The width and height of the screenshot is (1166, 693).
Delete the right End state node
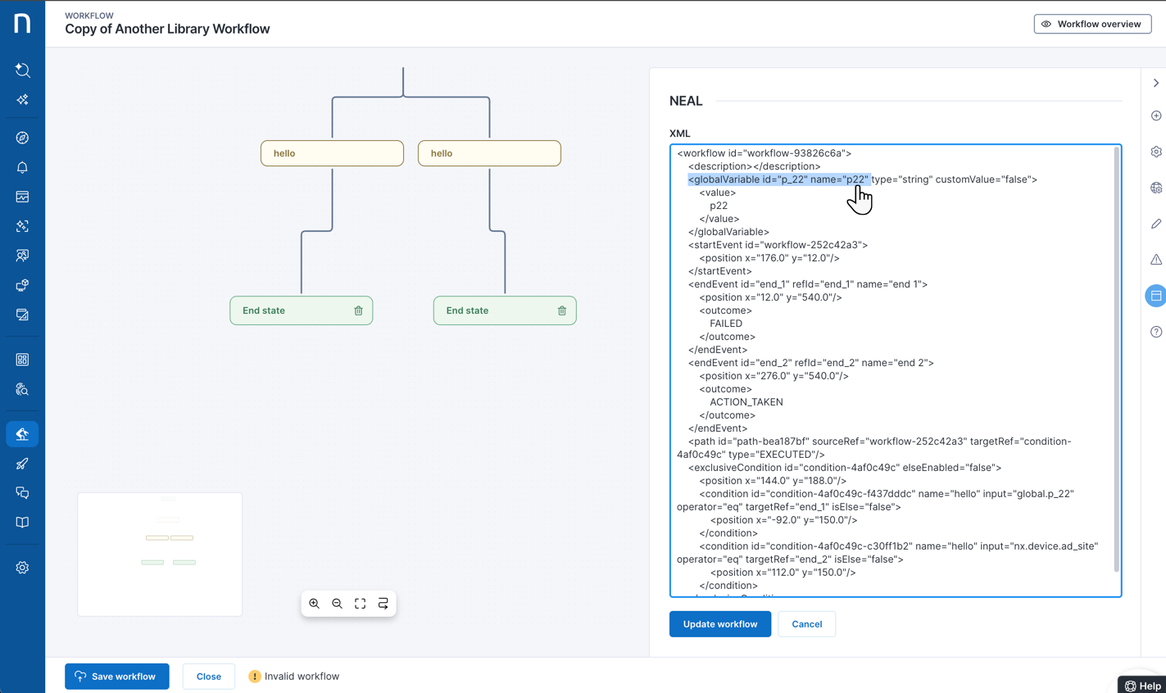coord(562,311)
